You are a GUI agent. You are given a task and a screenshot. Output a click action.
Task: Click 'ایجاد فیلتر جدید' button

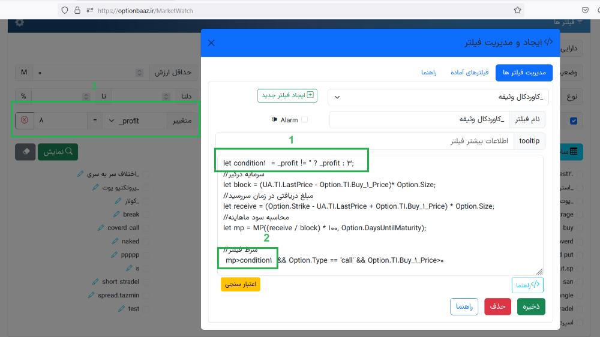tap(287, 95)
